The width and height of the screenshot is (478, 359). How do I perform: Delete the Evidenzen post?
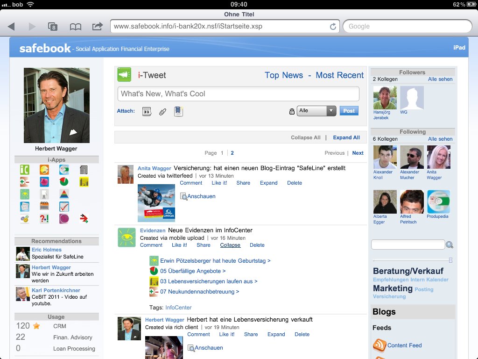pos(257,245)
